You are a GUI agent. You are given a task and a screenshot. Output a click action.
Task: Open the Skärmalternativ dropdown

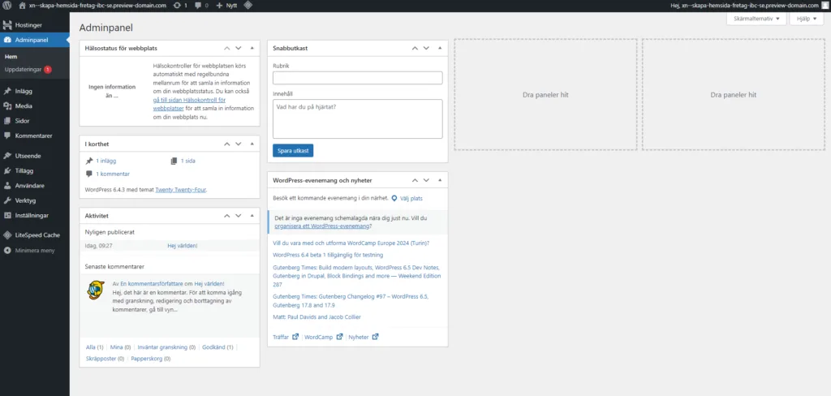coord(756,19)
